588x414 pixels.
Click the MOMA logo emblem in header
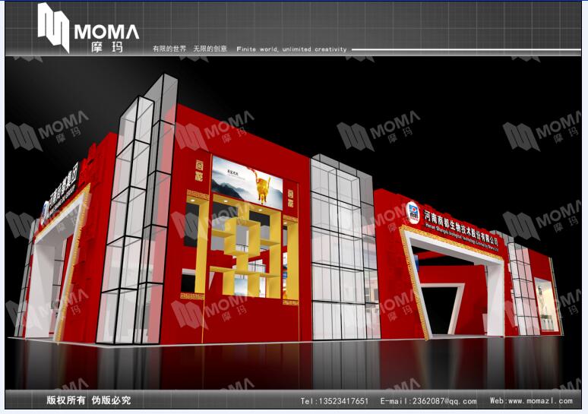pyautogui.click(x=54, y=27)
